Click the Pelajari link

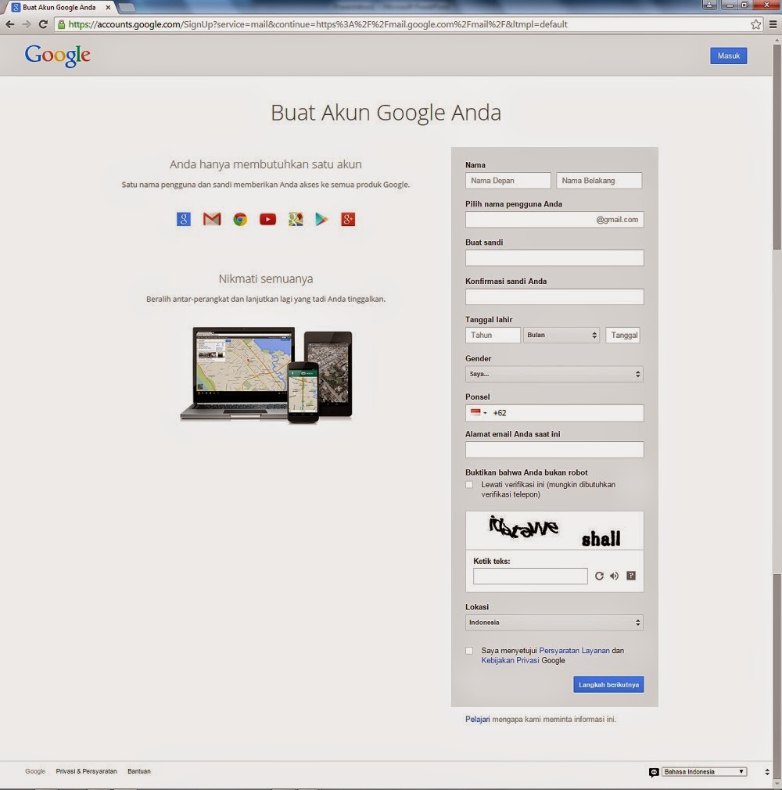point(478,720)
